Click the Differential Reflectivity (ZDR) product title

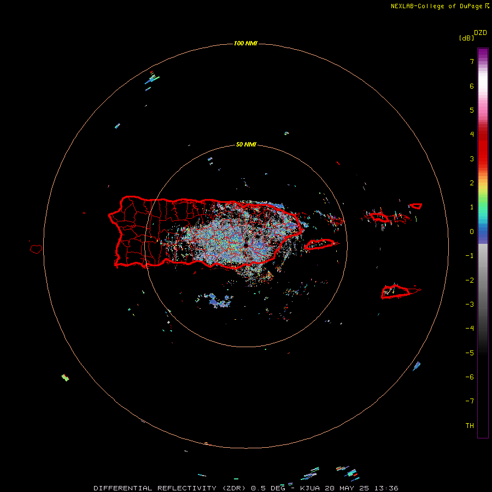coord(169,488)
